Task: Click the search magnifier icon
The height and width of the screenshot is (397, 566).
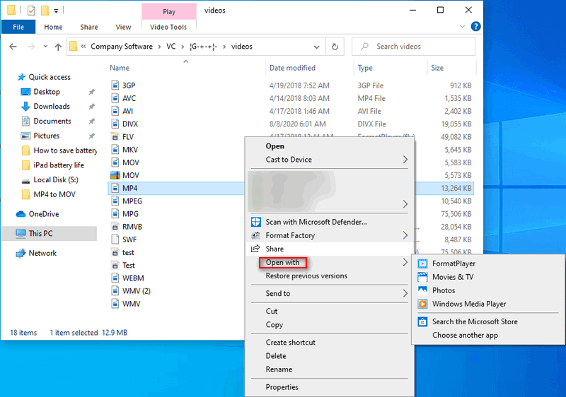Action: click(365, 47)
